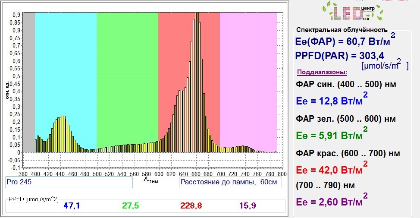Click the red PPFD value 228,8
The width and height of the screenshot is (420, 218).
pos(191,205)
